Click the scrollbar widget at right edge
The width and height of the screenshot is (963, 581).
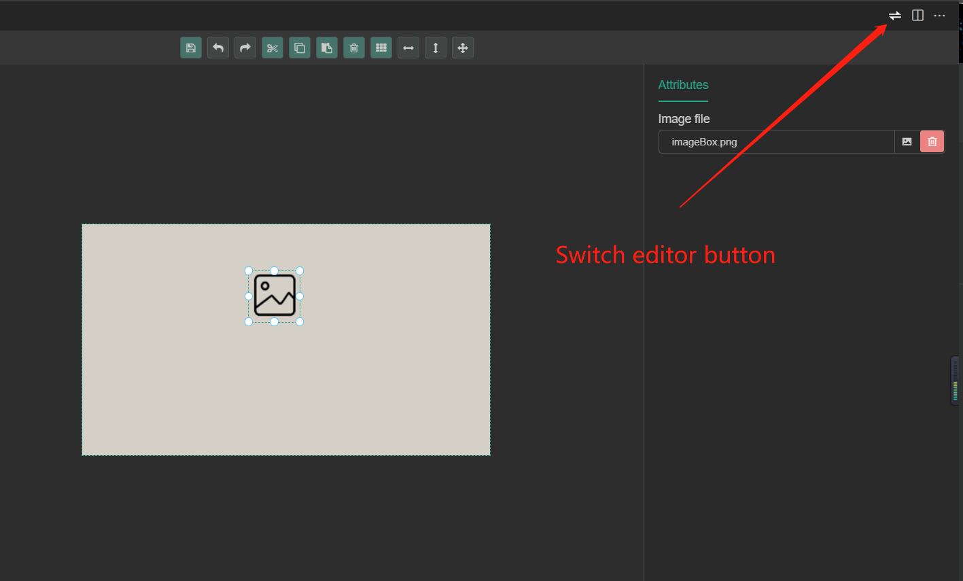pos(956,381)
